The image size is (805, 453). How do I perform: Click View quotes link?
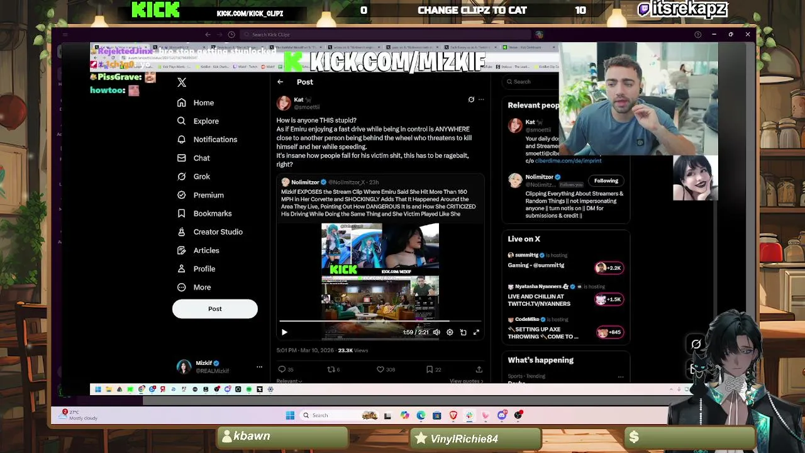tap(466, 381)
